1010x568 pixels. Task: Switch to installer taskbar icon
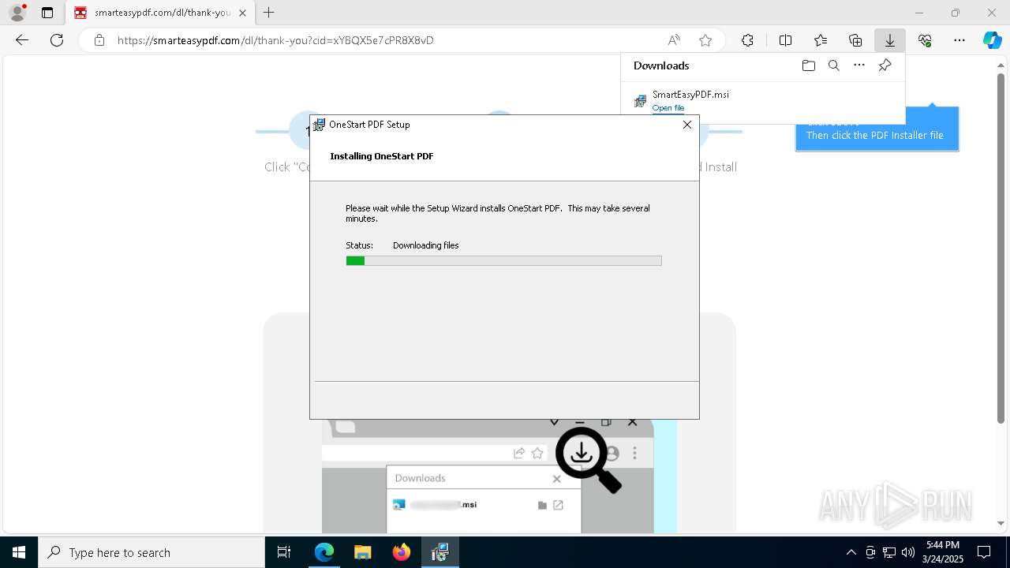tap(440, 552)
